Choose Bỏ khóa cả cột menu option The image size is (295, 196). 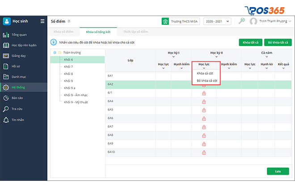207,81
